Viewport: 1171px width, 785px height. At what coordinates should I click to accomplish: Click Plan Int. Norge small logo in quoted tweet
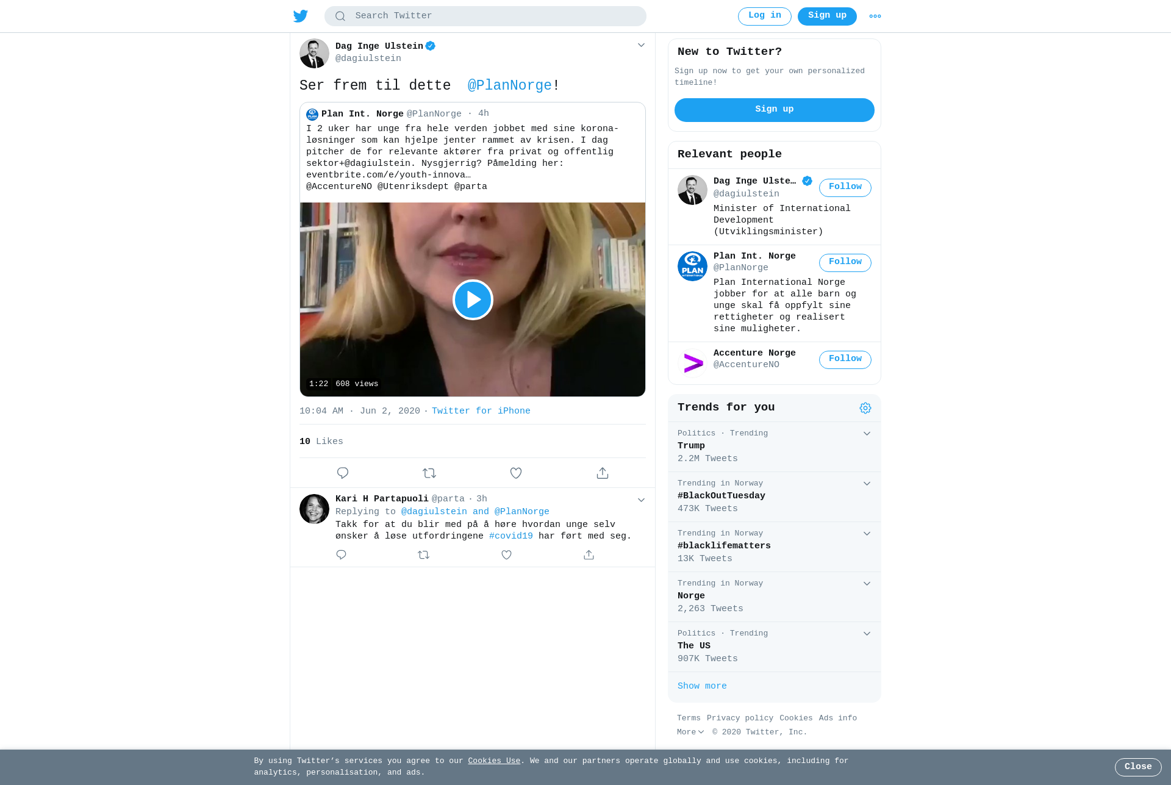point(312,114)
